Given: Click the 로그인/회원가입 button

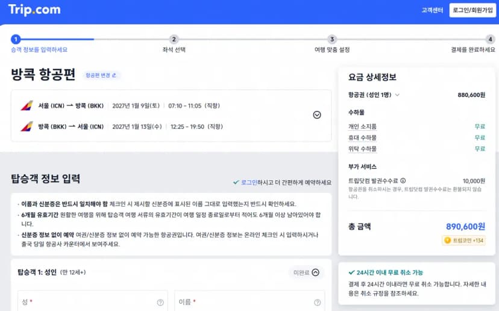Looking at the screenshot, I should point(472,10).
